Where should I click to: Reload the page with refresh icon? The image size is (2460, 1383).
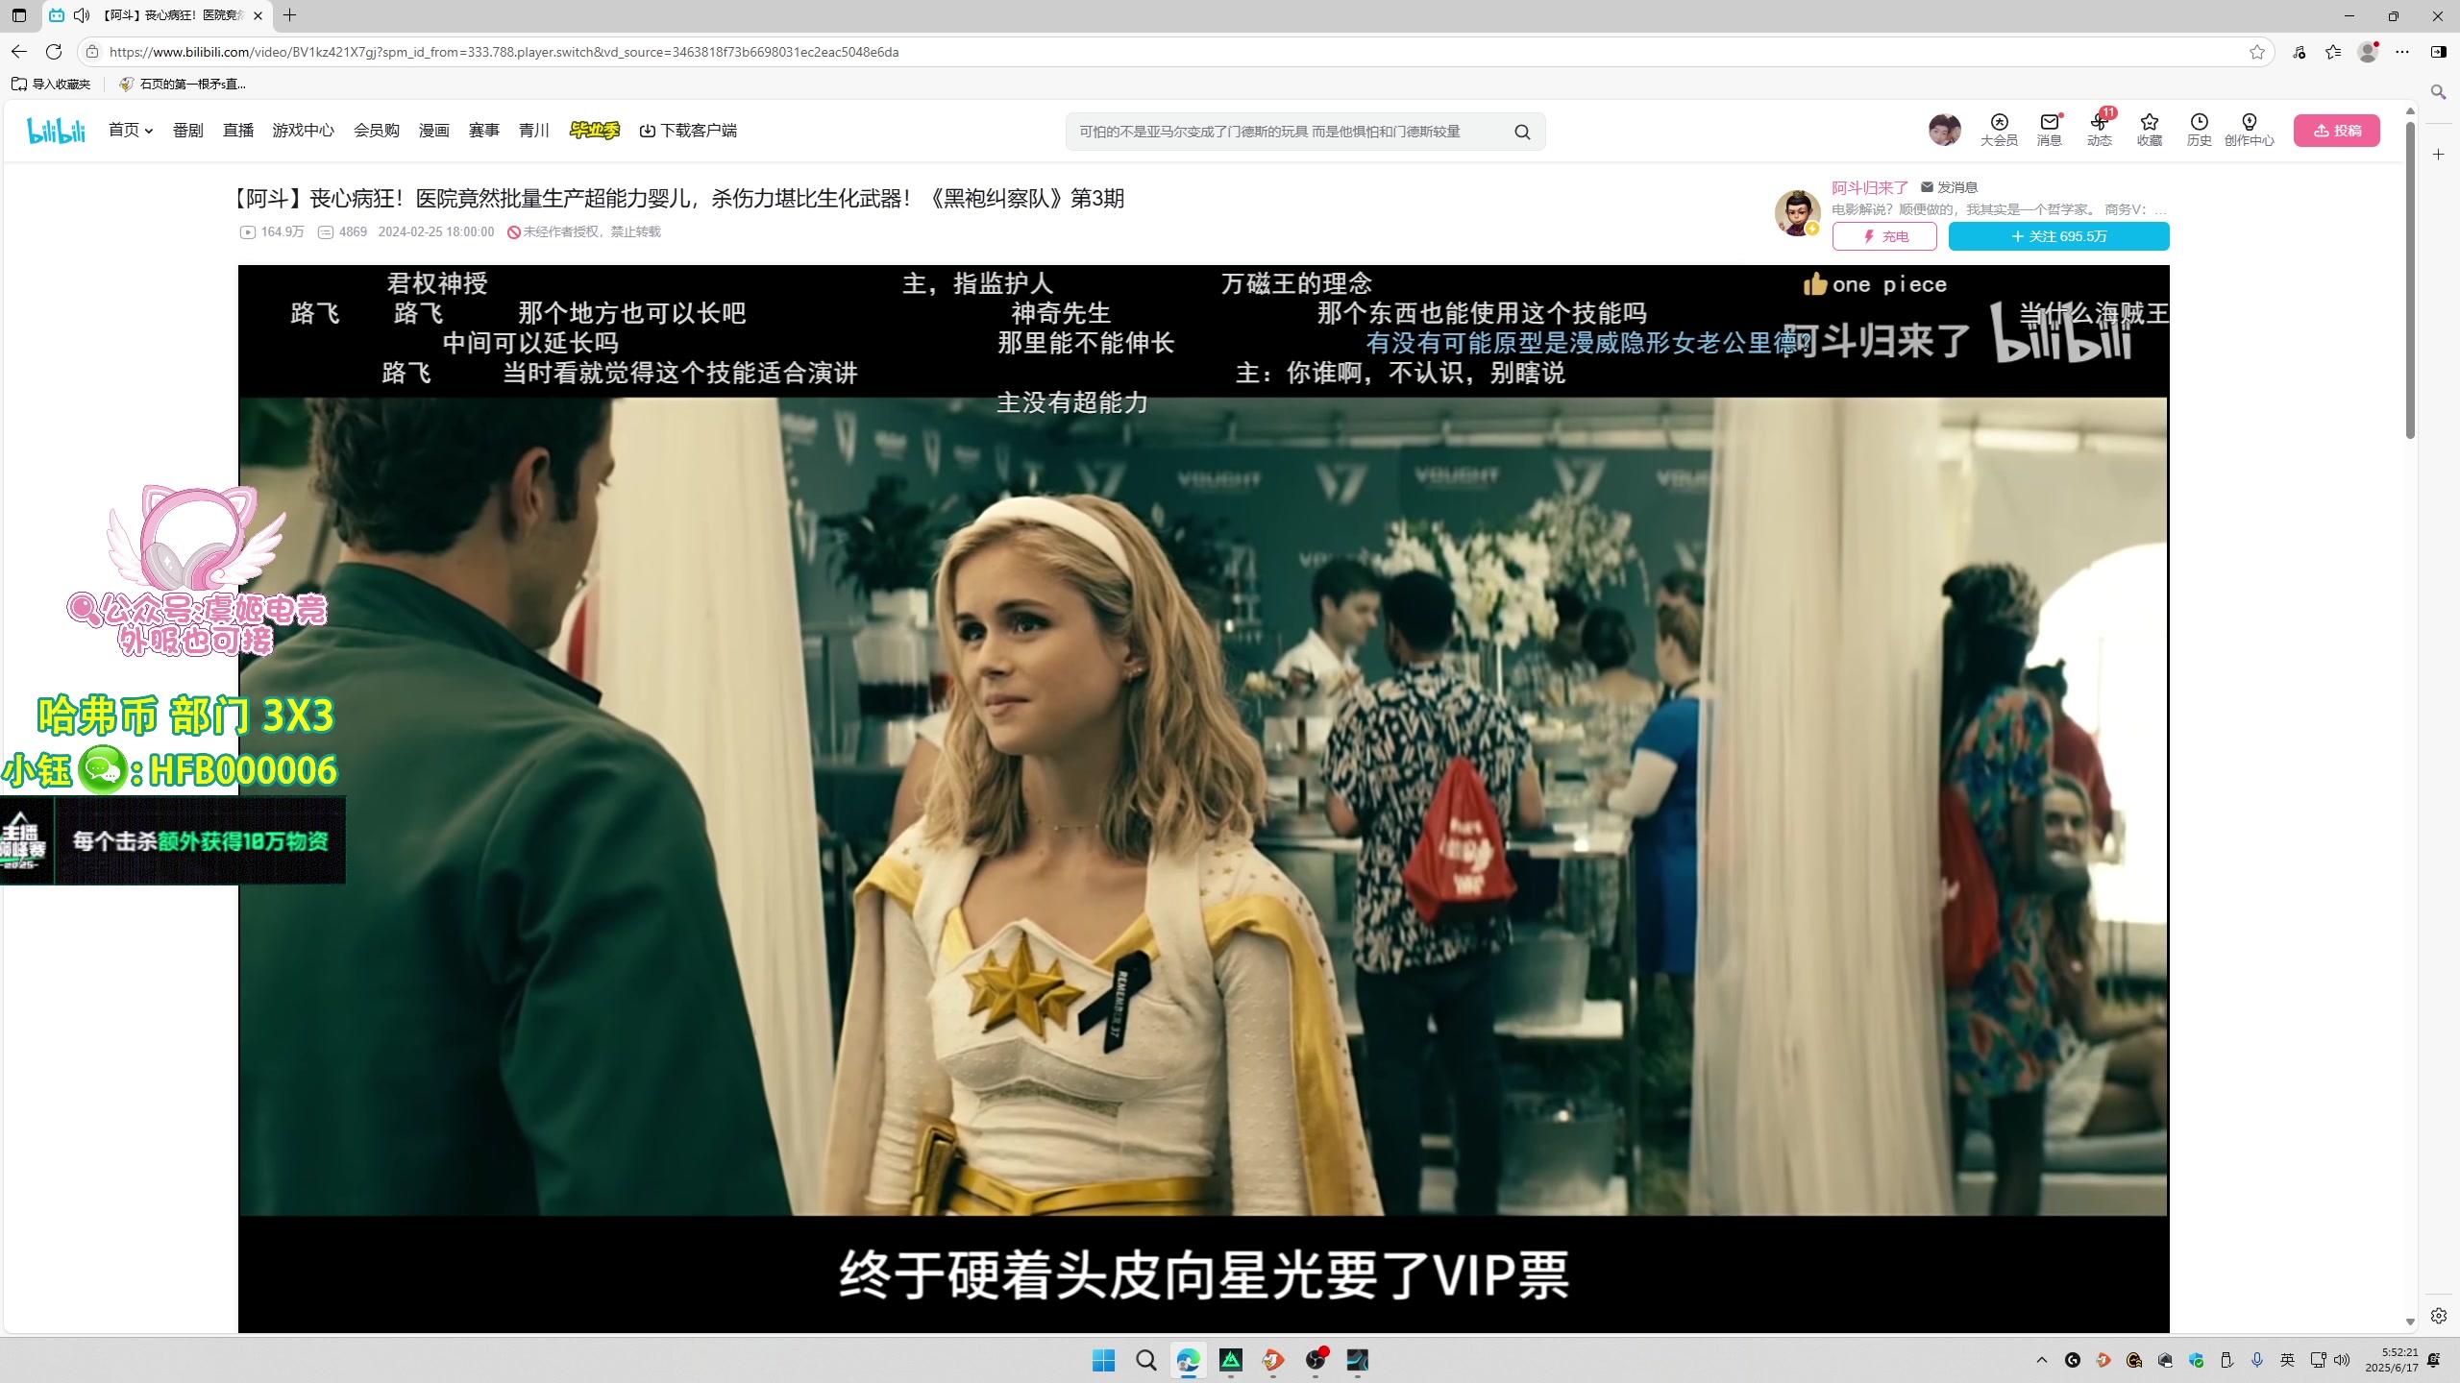click(x=54, y=52)
